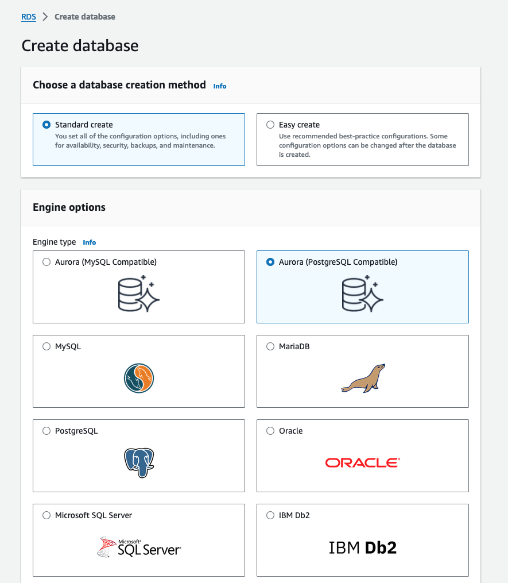This screenshot has height=583, width=508.
Task: Choose Aurora (PostgreSQL Compatible) radio button
Action: pos(270,262)
